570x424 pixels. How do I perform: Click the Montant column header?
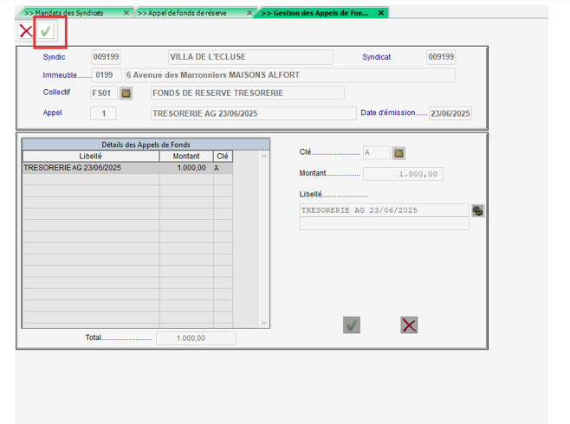tap(186, 157)
